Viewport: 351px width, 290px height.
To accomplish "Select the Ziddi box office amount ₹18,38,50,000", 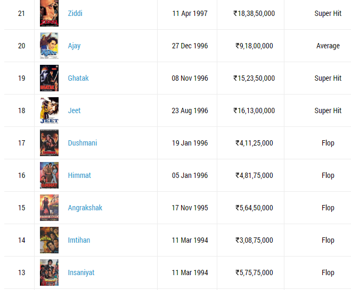I will pyautogui.click(x=254, y=13).
